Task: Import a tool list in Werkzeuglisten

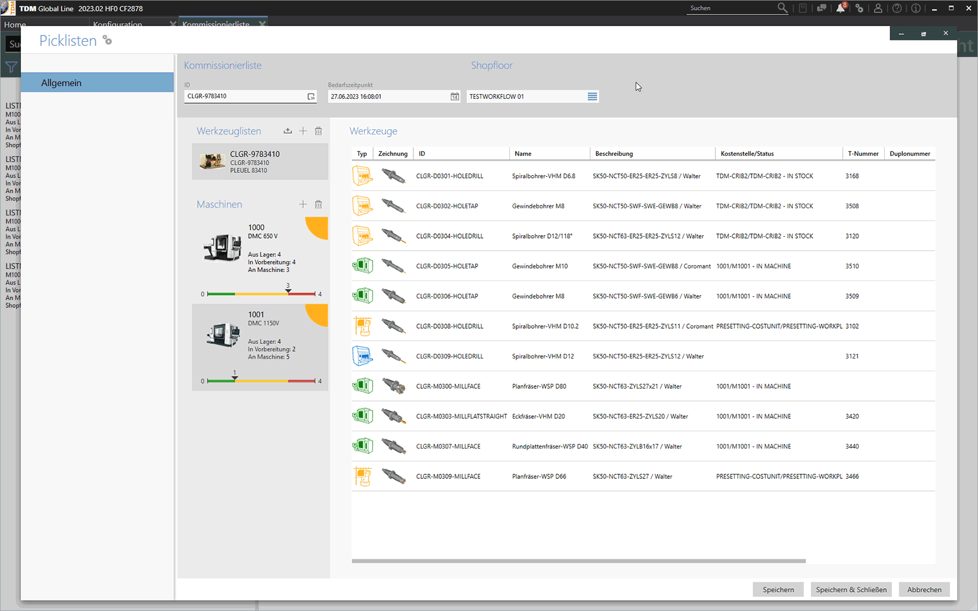Action: click(x=288, y=131)
